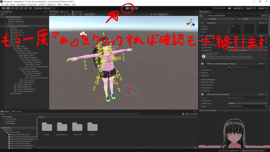Open the GameObject menu
270x152 pixels.
[21, 5]
